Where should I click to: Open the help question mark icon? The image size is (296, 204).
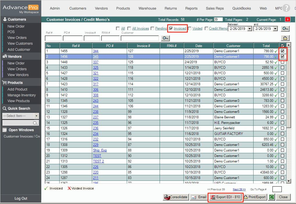(x=286, y=8)
